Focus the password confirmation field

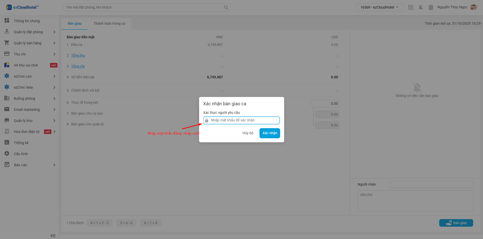click(243, 120)
